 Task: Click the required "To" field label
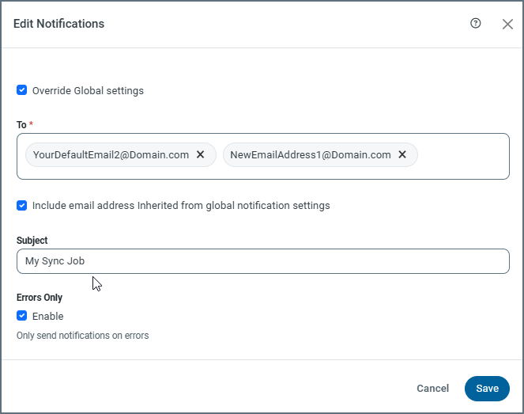(21, 125)
